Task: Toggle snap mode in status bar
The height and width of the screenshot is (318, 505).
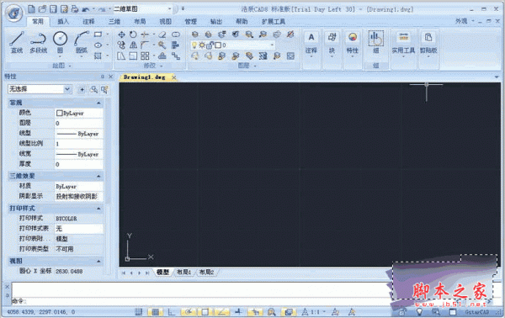Action: click(x=139, y=311)
